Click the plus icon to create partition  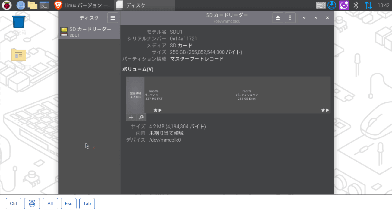point(131,117)
